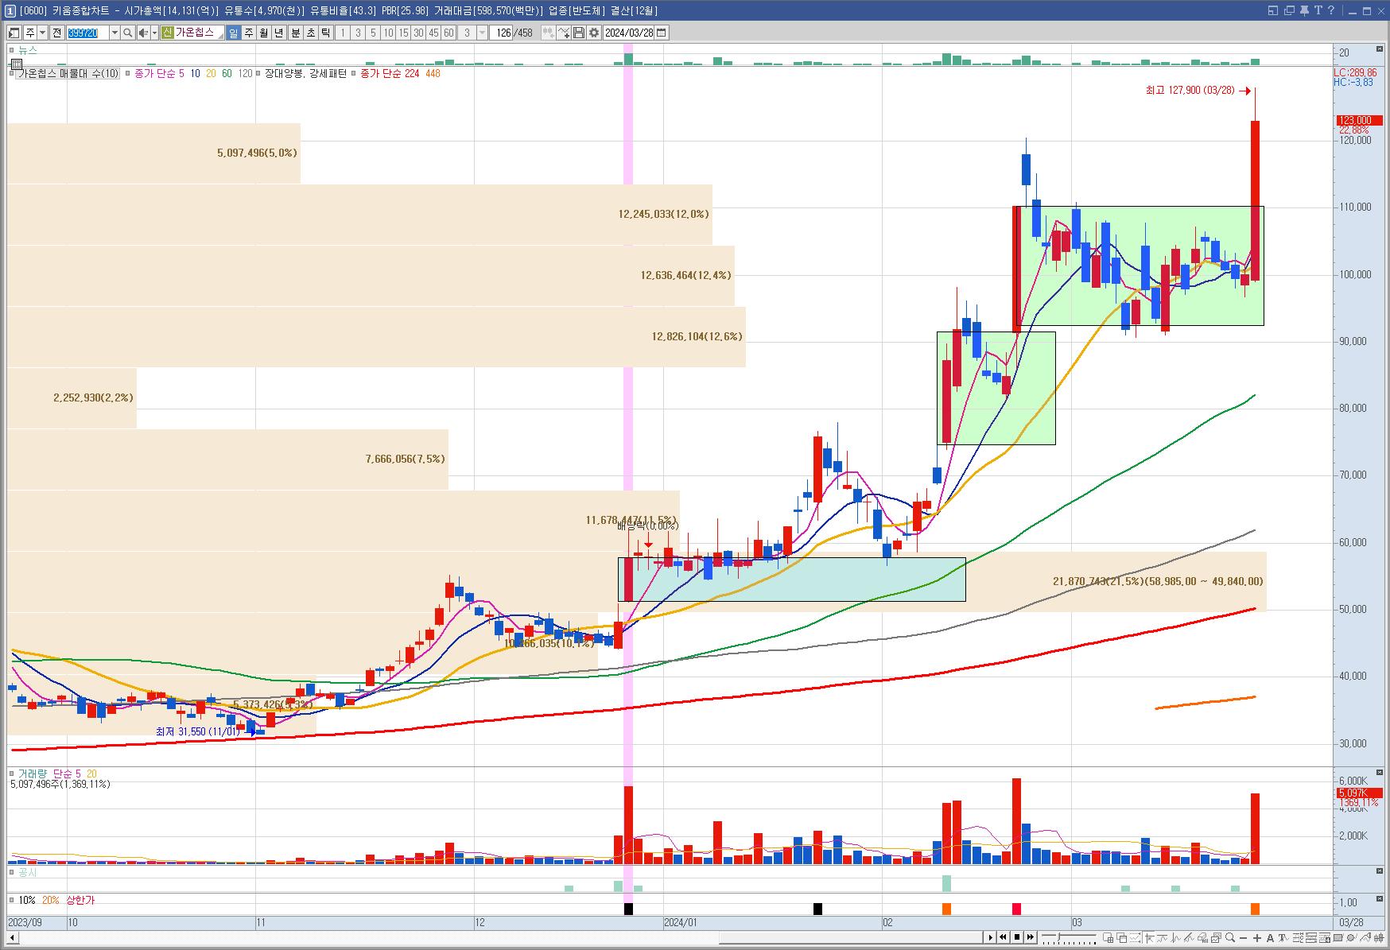Select the 분 (minute) period button
The width and height of the screenshot is (1390, 950).
click(x=295, y=33)
